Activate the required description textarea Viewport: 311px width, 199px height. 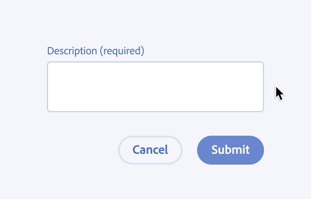pyautogui.click(x=155, y=87)
